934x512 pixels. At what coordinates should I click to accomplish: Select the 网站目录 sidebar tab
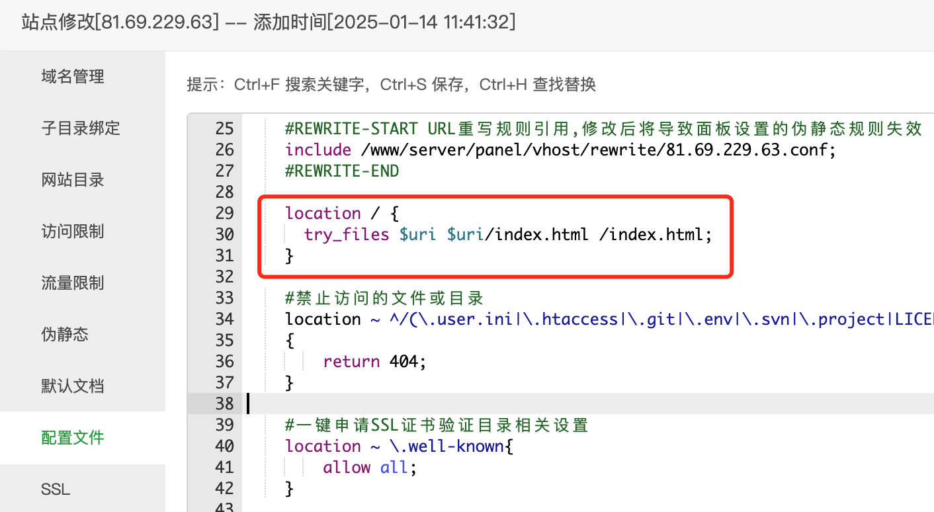click(x=73, y=180)
